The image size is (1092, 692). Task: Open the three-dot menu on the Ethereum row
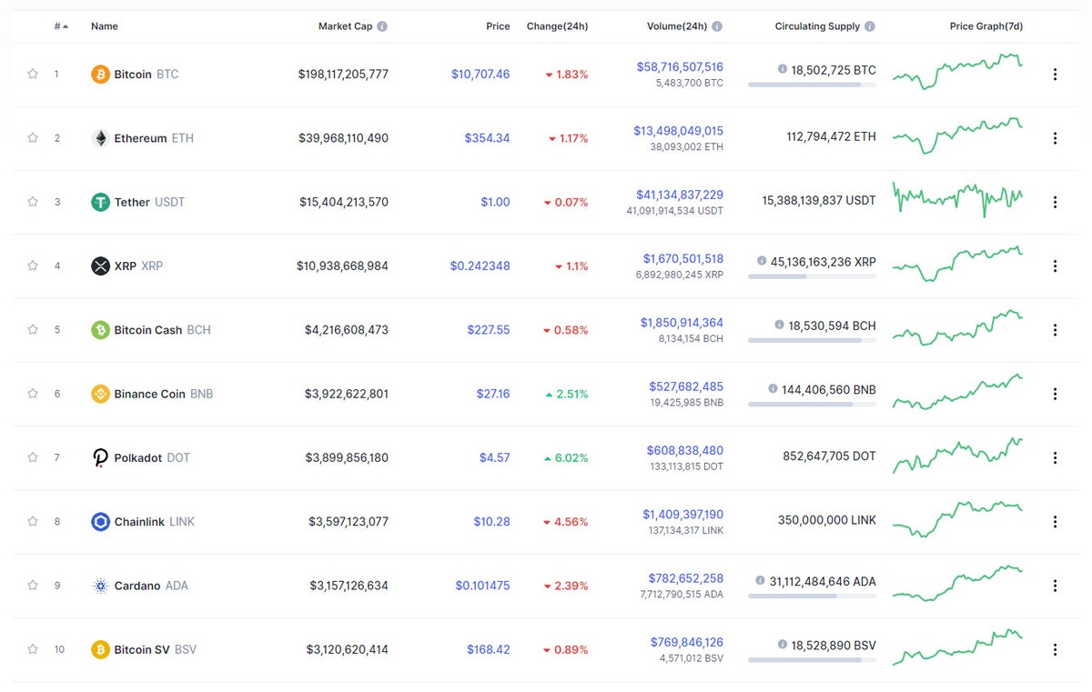pyautogui.click(x=1055, y=137)
